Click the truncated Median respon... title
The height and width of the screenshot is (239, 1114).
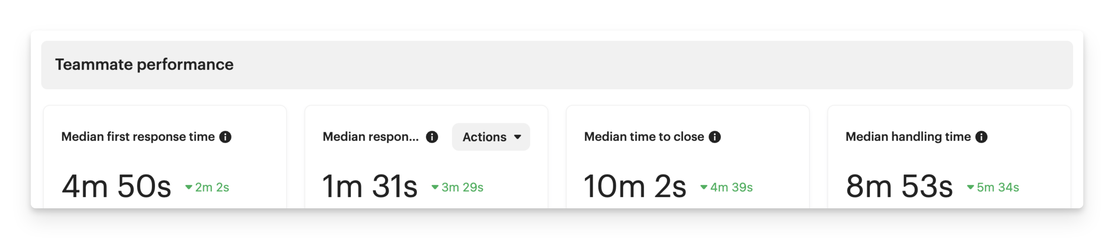pos(370,137)
